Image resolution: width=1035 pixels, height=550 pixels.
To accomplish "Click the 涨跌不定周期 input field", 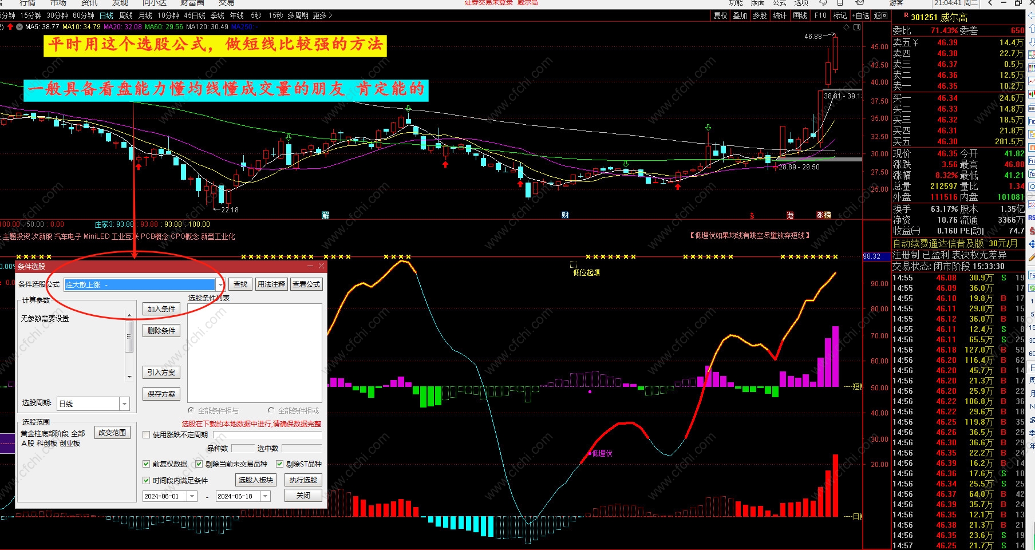I will [x=267, y=435].
